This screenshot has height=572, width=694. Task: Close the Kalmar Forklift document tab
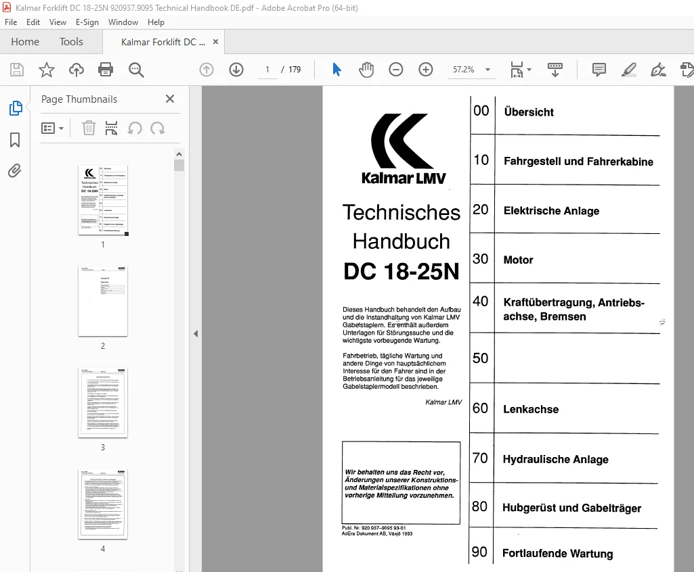coord(215,41)
